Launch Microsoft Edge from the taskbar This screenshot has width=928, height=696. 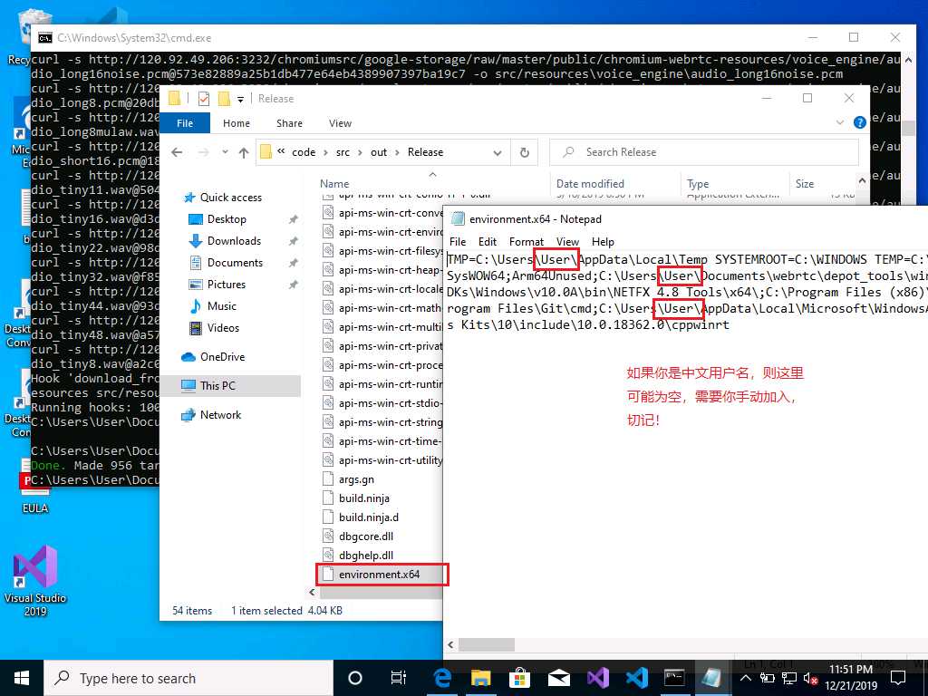pyautogui.click(x=441, y=678)
